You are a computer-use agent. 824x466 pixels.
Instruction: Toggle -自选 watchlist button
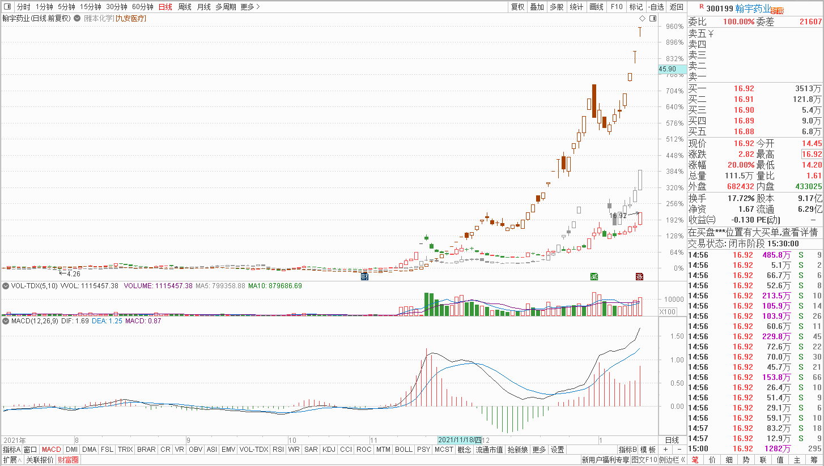[x=656, y=7]
